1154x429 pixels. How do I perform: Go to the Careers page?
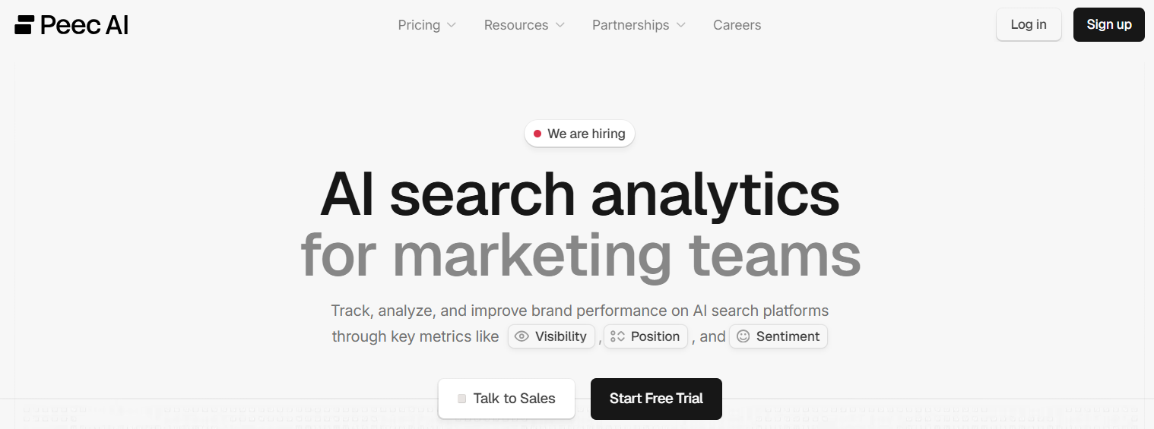pyautogui.click(x=737, y=25)
